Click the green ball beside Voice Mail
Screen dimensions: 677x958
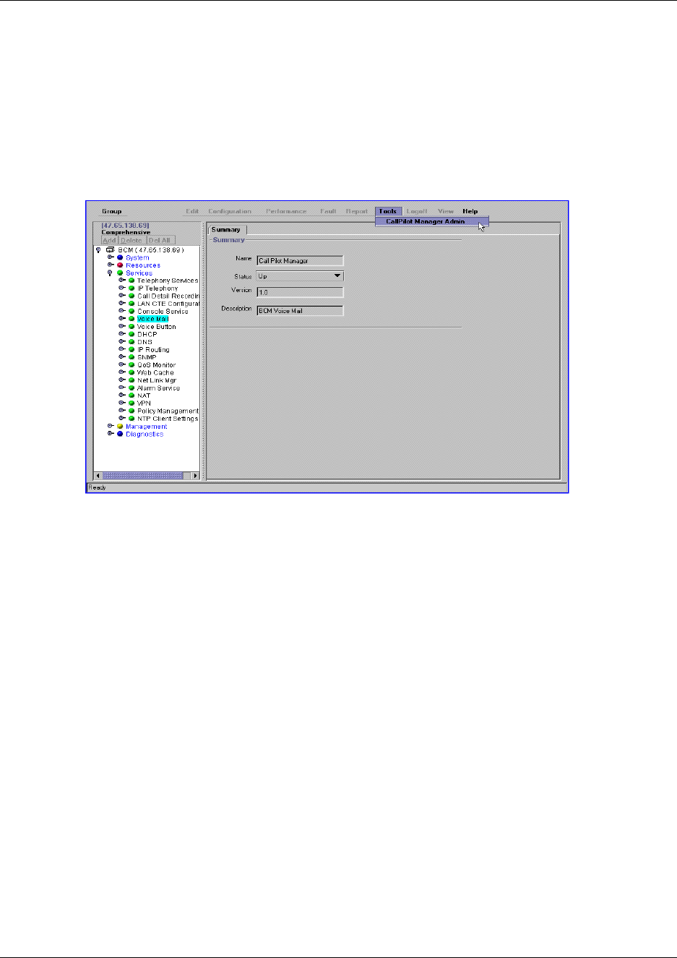[x=131, y=319]
